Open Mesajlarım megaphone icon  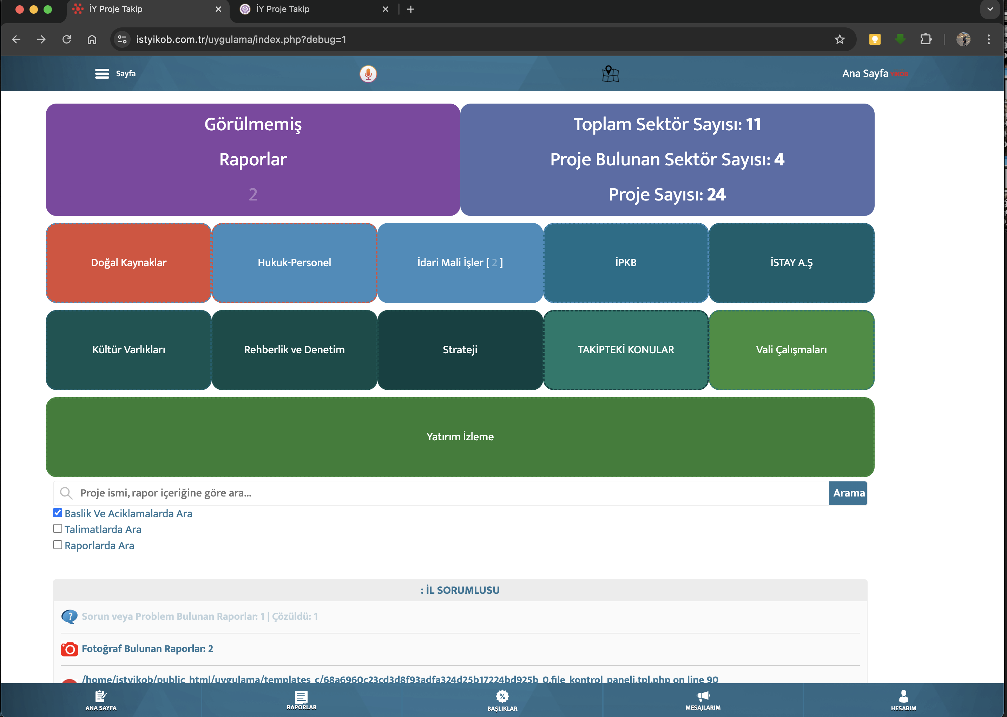pos(703,700)
